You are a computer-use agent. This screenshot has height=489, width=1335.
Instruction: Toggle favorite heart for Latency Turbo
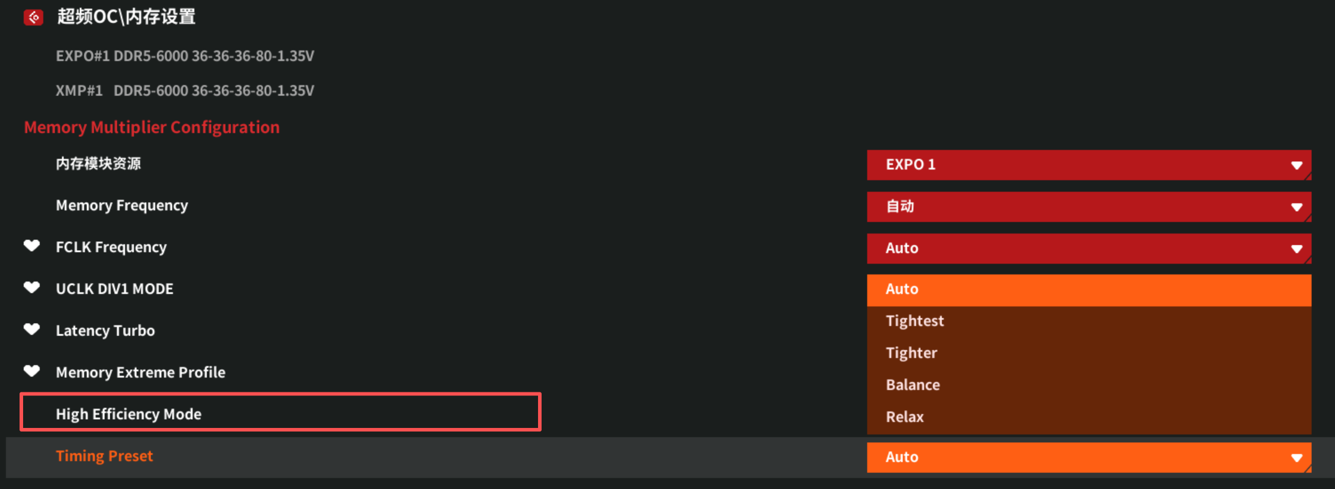coord(31,329)
